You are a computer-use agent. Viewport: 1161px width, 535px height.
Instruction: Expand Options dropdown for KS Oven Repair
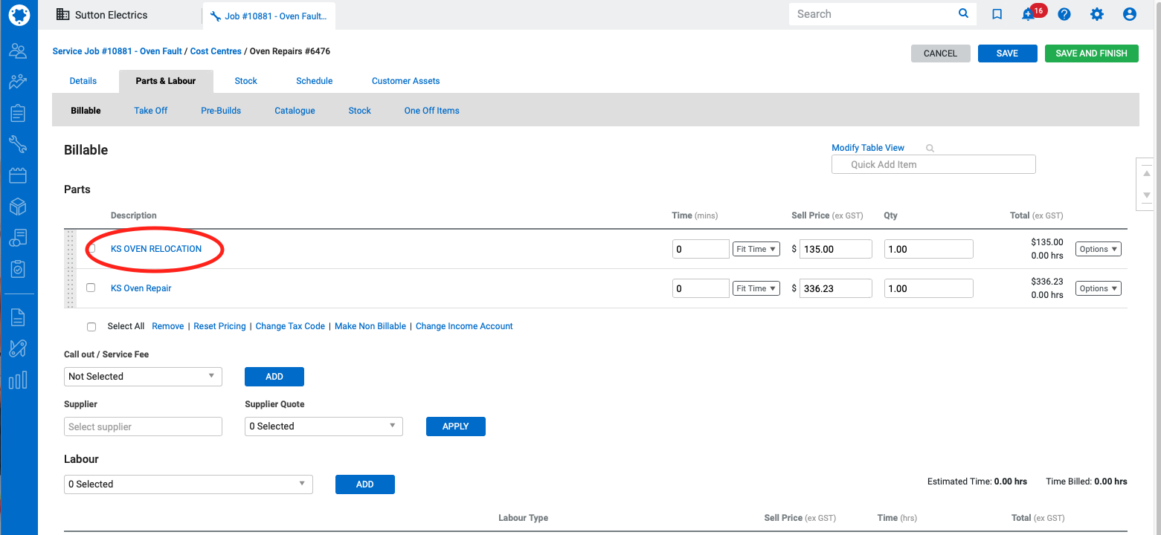click(x=1099, y=288)
